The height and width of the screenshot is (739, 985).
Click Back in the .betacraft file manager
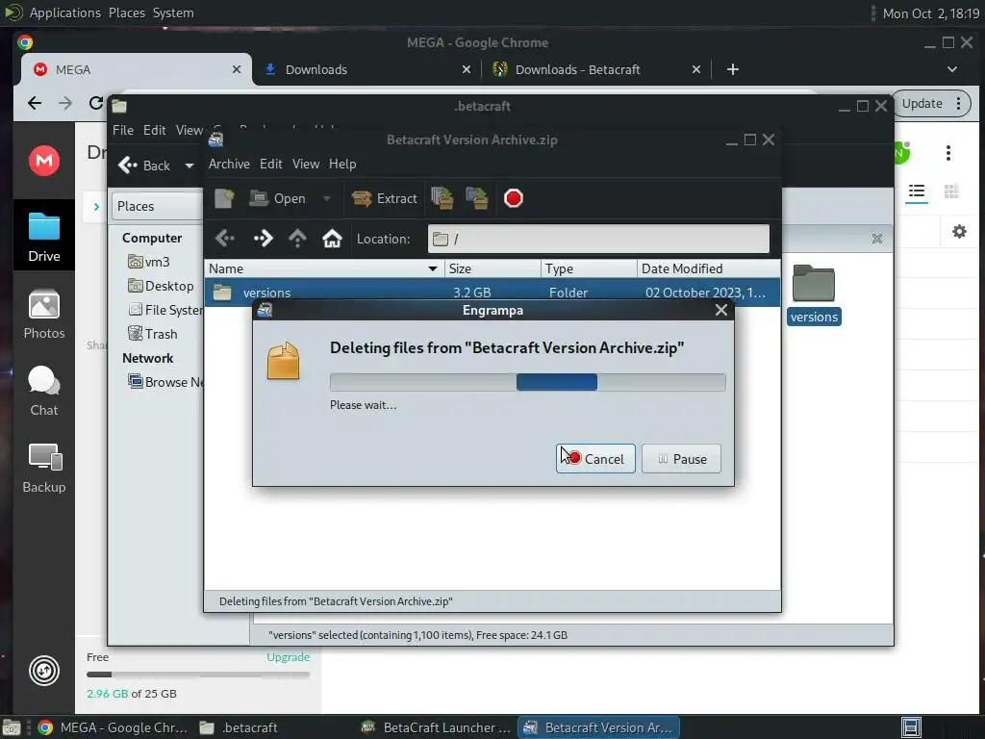(x=144, y=166)
